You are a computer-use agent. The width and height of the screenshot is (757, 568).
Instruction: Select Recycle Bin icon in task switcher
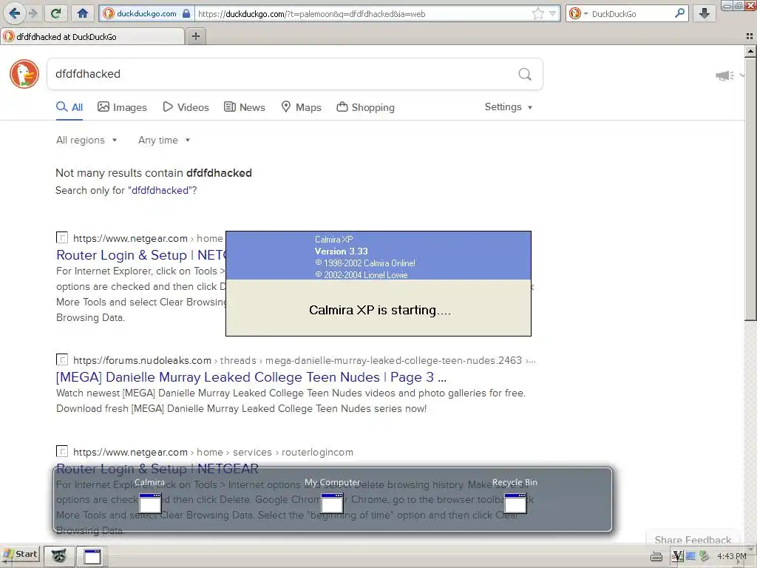point(515,503)
